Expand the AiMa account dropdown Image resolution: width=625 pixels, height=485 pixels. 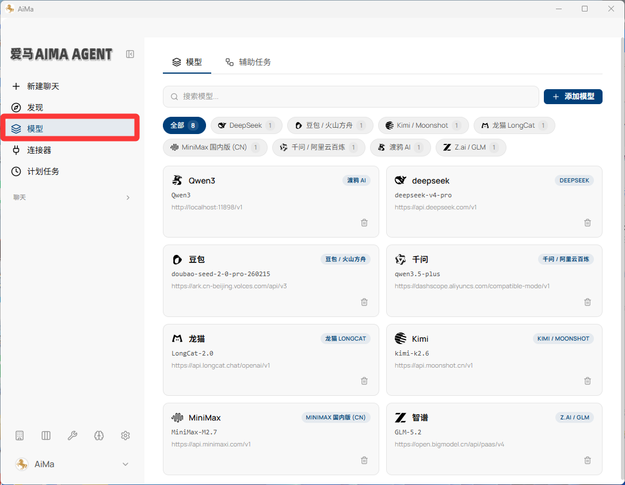[x=125, y=464]
